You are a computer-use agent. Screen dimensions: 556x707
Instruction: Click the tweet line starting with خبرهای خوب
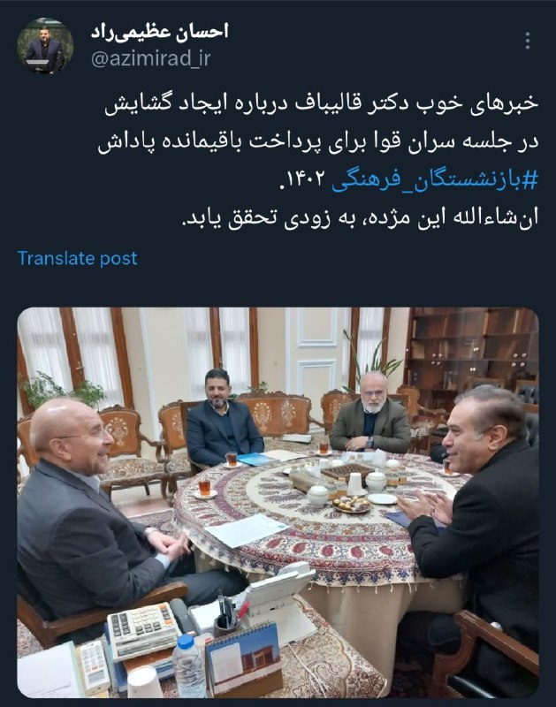[322, 103]
